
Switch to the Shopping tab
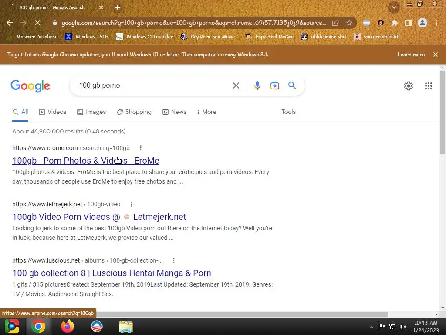134,112
